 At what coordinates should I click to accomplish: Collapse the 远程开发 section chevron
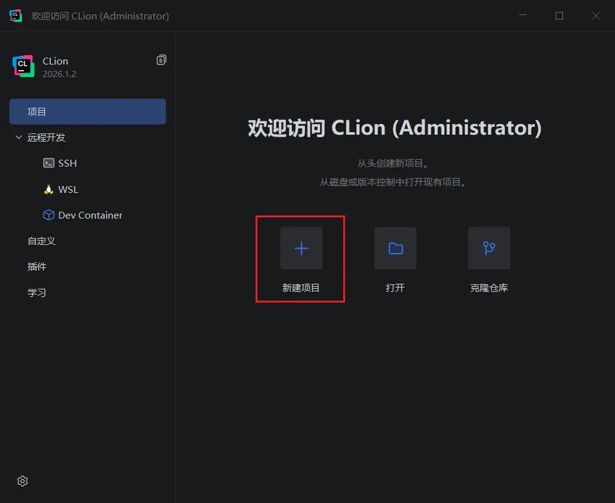coord(18,137)
